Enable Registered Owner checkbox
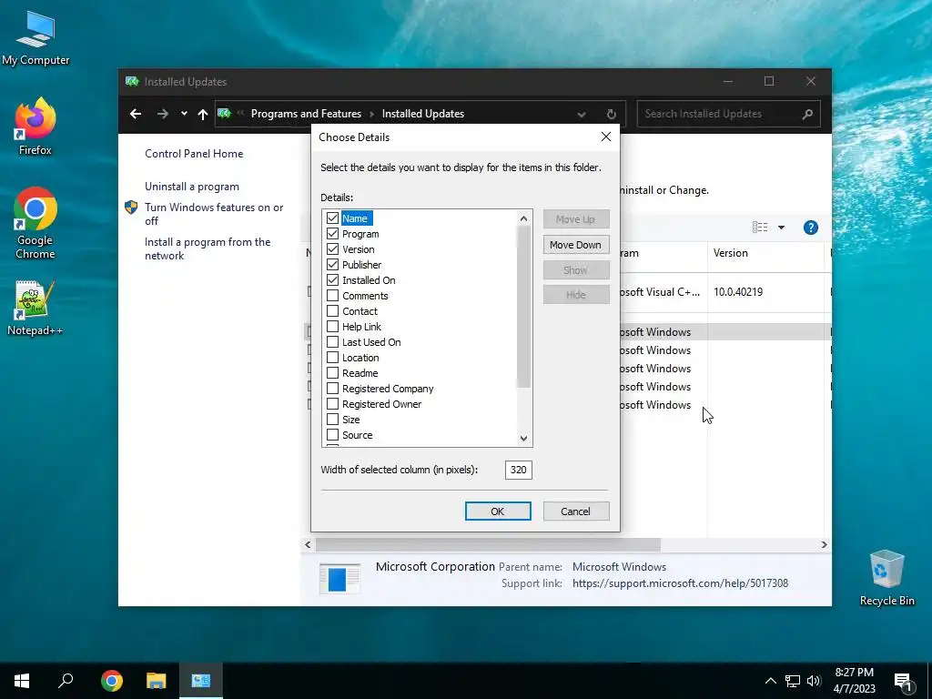Viewport: 932px width, 699px height. (332, 403)
